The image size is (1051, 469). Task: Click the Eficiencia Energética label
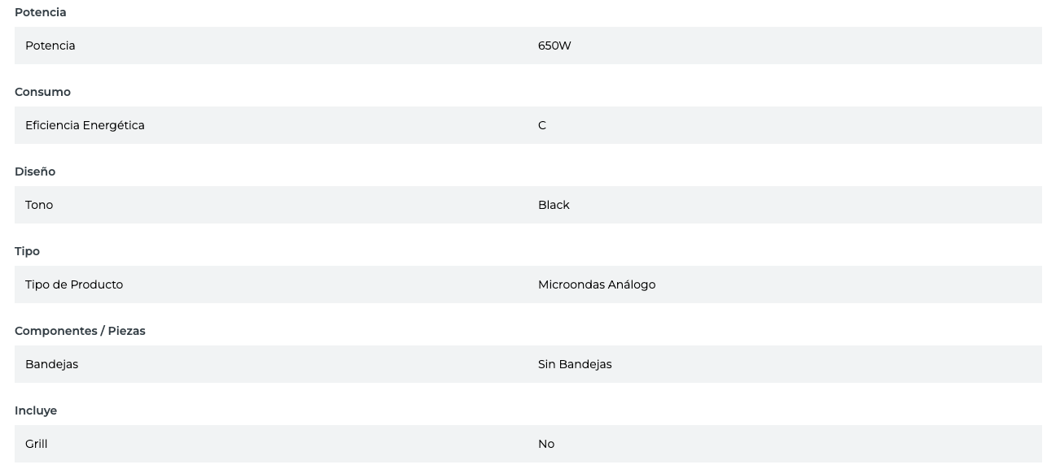(x=85, y=125)
